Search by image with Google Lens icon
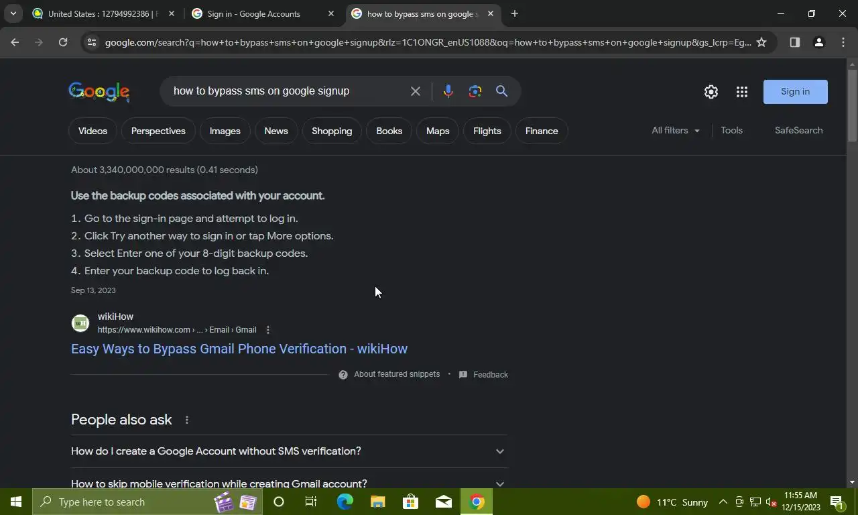The width and height of the screenshot is (858, 515). (475, 91)
